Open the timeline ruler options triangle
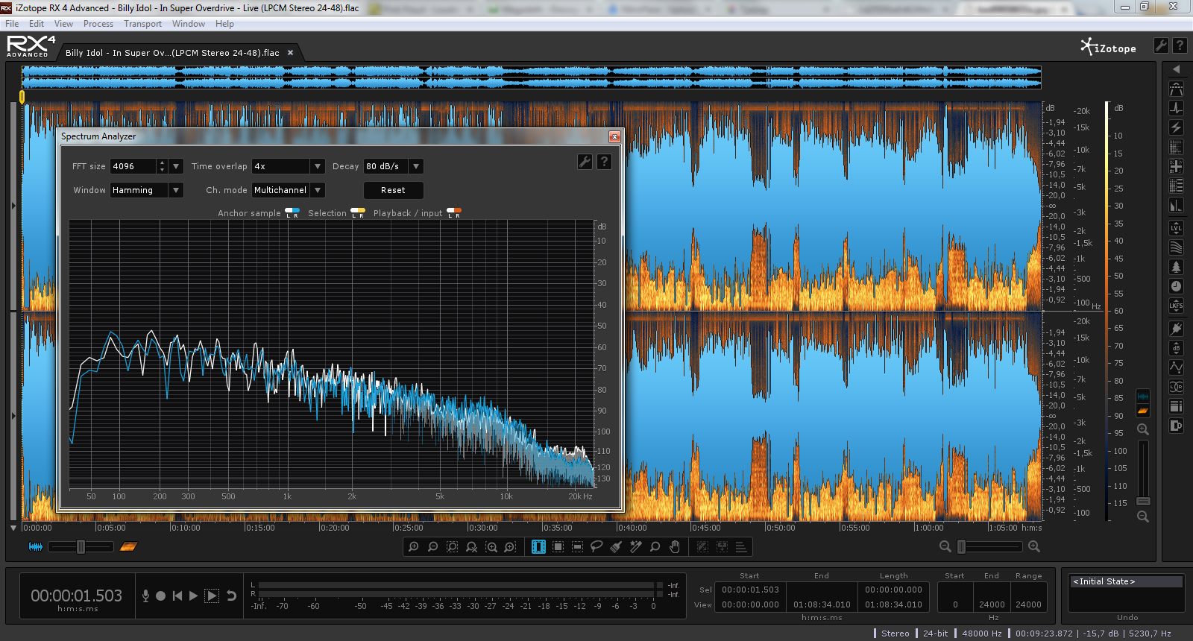1193x641 pixels. click(13, 528)
